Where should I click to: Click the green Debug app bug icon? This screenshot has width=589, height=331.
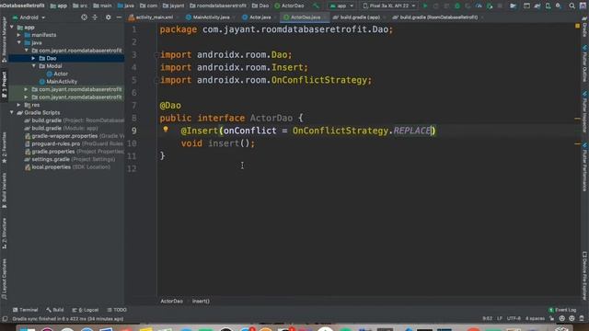(457, 6)
